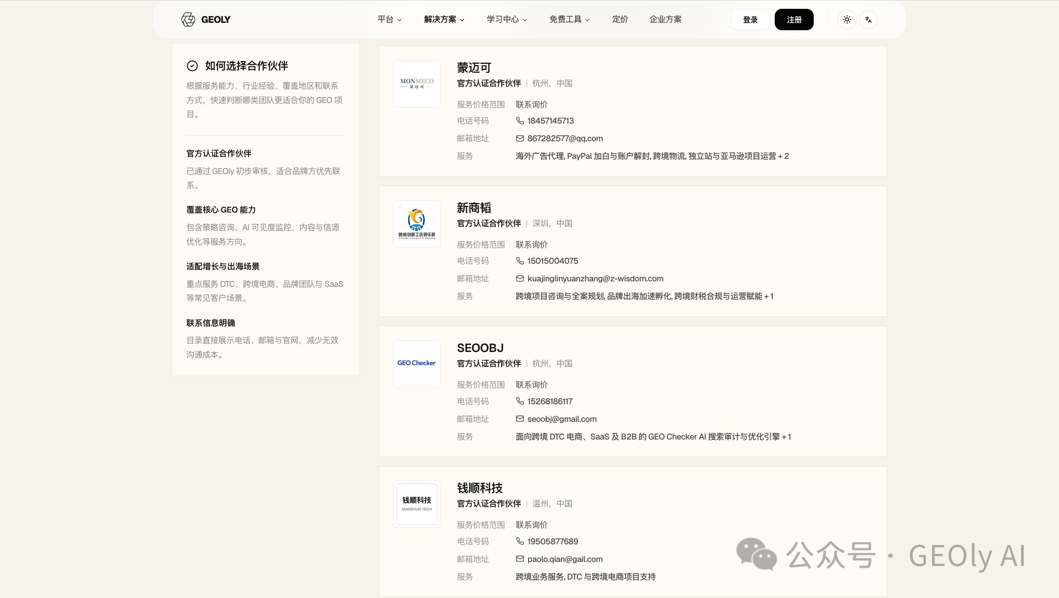Image resolution: width=1059 pixels, height=598 pixels.
Task: Click mail icon beside kuajinglinyuanzhang@z-wisdom.com
Action: pyautogui.click(x=520, y=278)
